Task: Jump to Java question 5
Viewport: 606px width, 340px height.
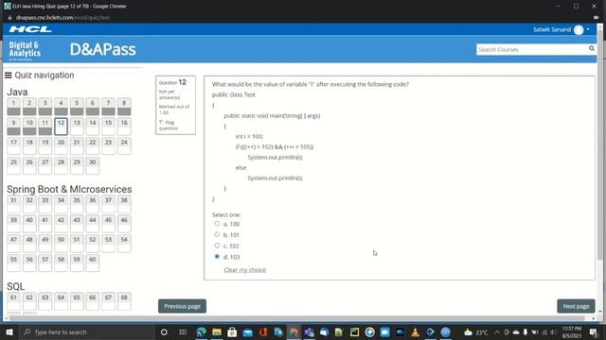Action: [77, 107]
